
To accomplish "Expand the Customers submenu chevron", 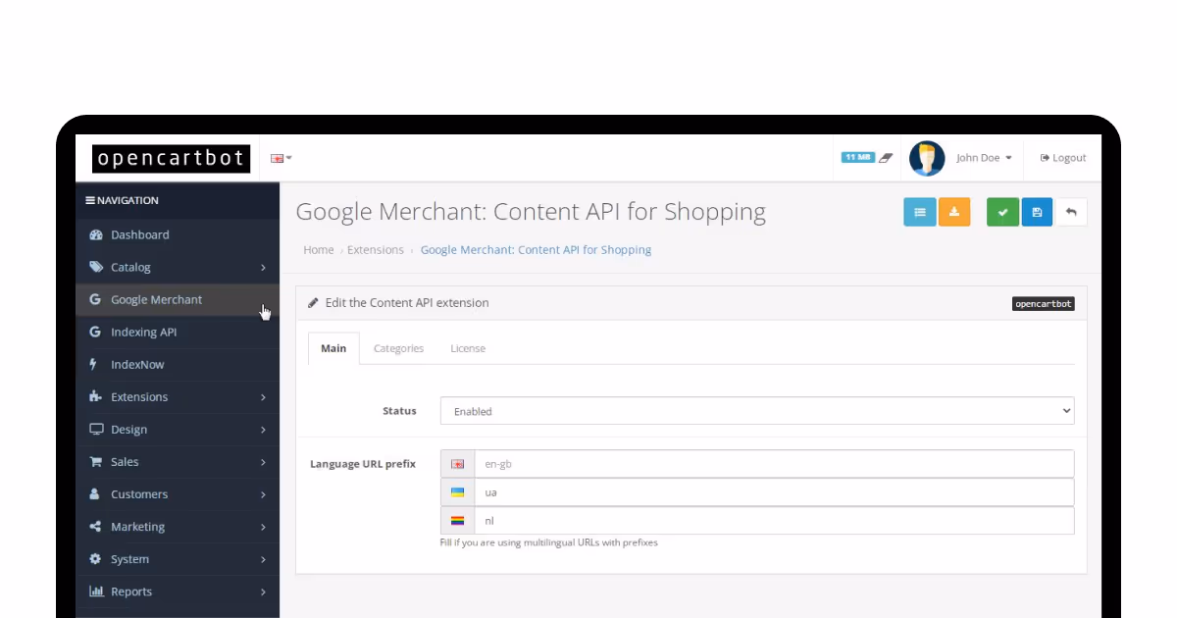I will (x=263, y=494).
